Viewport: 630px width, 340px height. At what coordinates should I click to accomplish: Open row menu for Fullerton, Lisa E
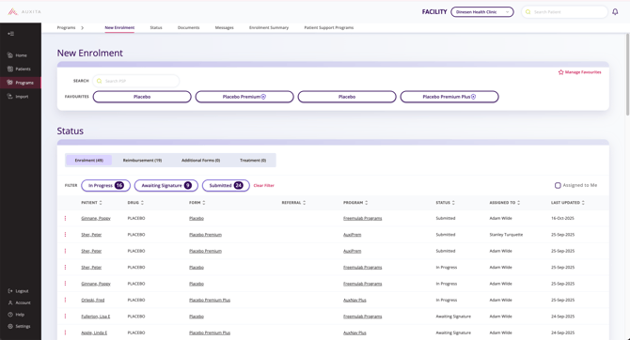tap(65, 317)
